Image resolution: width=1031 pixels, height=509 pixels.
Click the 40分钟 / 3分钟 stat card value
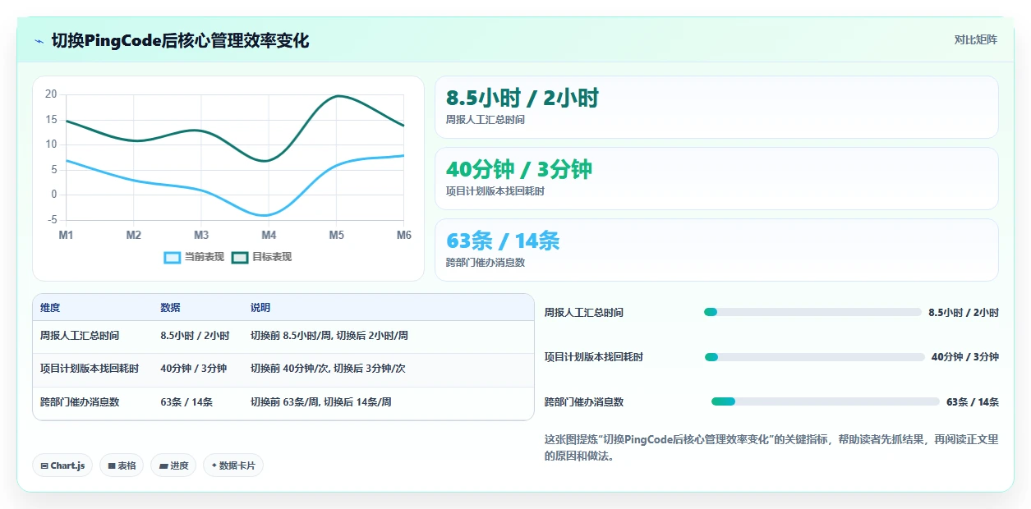pos(519,170)
